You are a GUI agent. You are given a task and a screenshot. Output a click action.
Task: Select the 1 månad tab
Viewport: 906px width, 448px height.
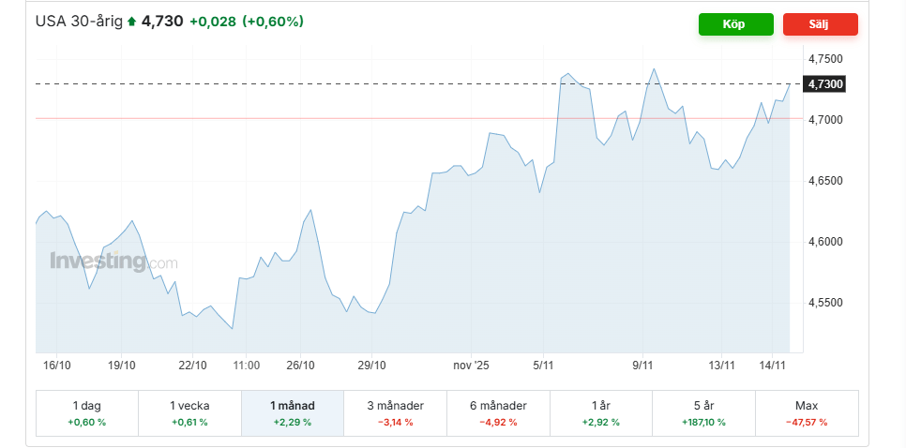pyautogui.click(x=293, y=413)
